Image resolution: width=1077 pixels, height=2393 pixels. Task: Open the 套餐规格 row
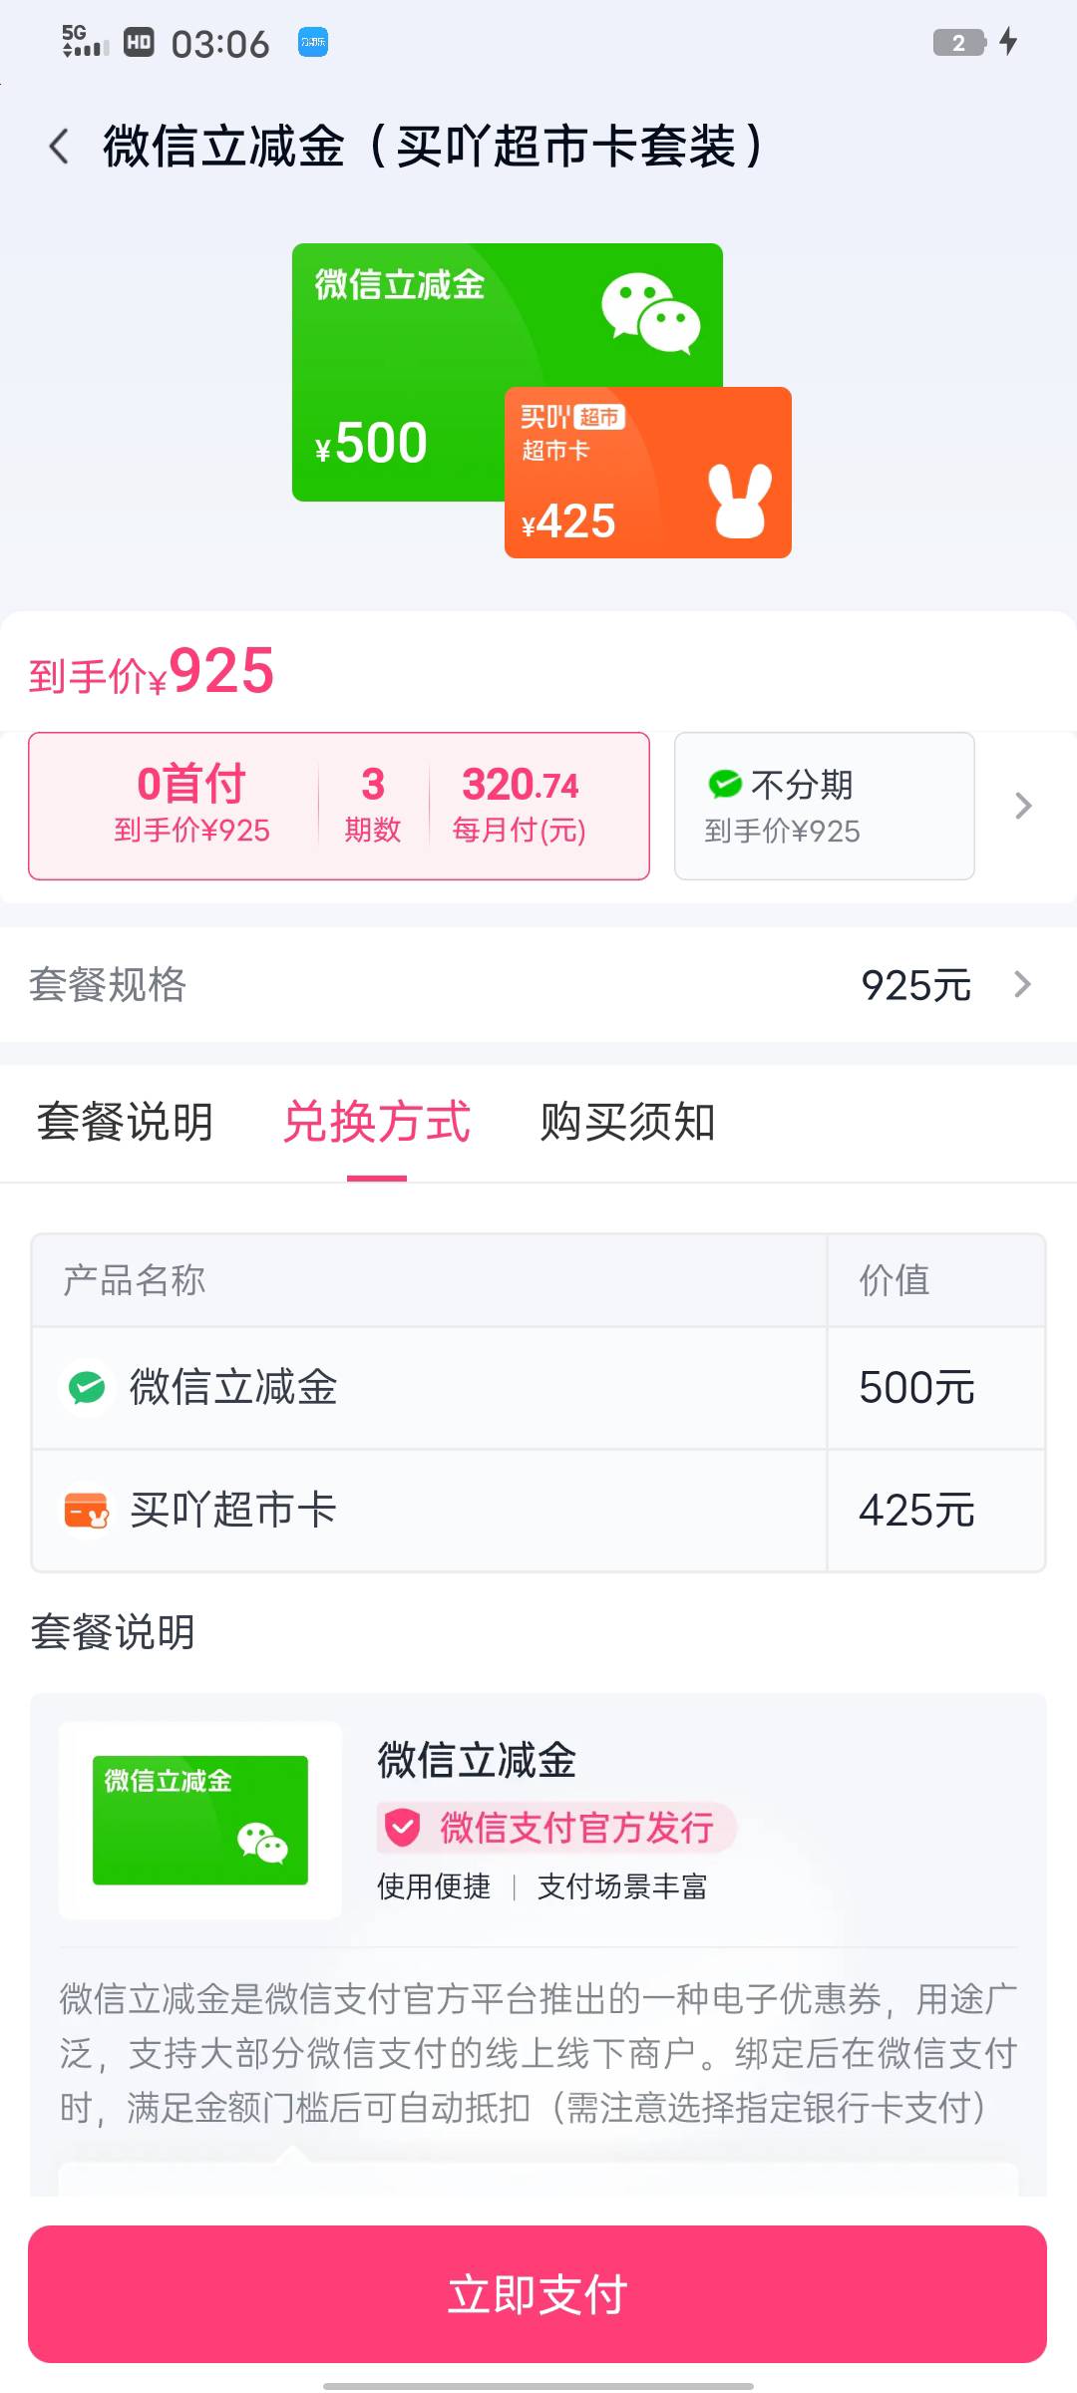[108, 985]
